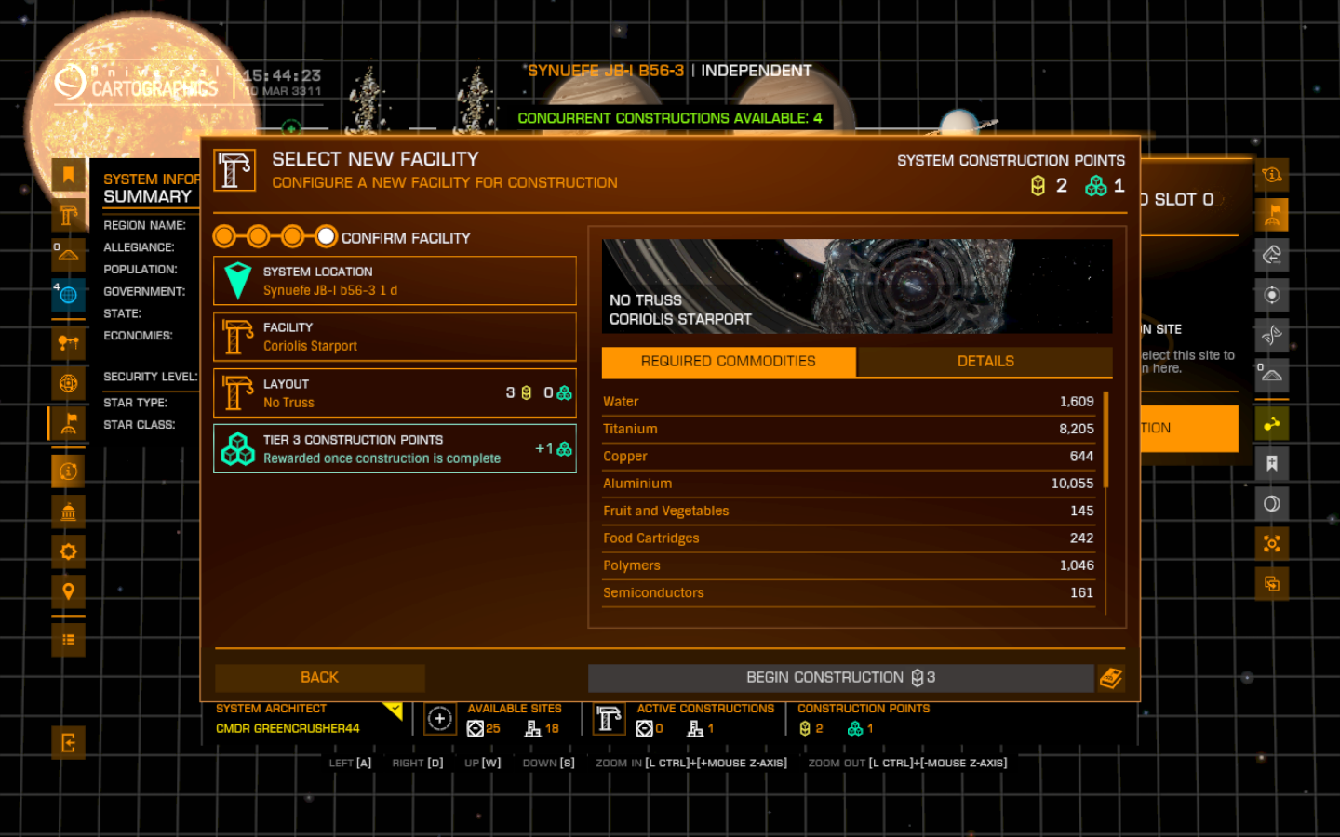
Task: Click the Fruit and Vegetables row
Action: tap(849, 511)
